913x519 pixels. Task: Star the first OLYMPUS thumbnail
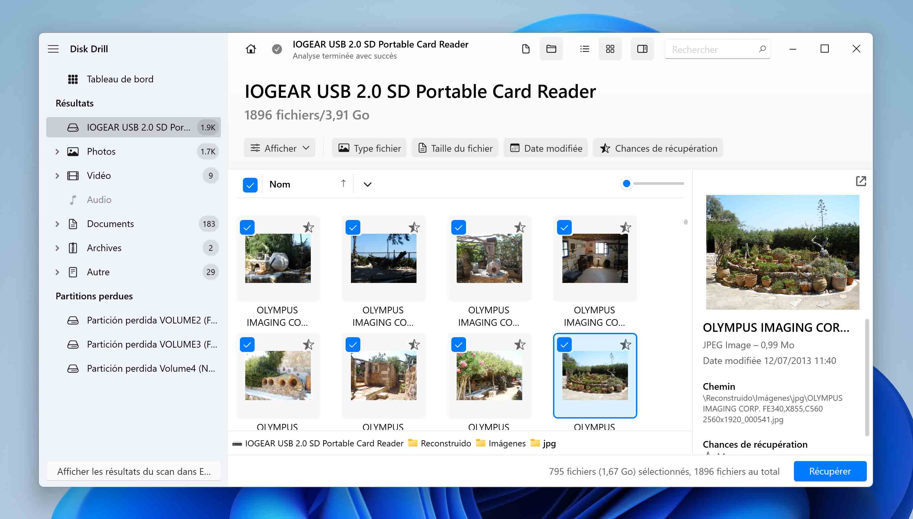pyautogui.click(x=308, y=227)
